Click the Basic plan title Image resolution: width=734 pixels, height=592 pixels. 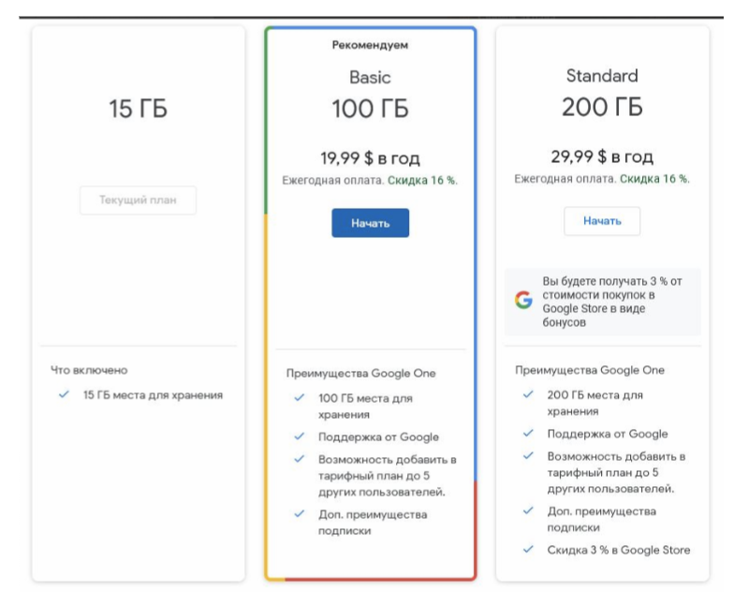click(x=370, y=77)
